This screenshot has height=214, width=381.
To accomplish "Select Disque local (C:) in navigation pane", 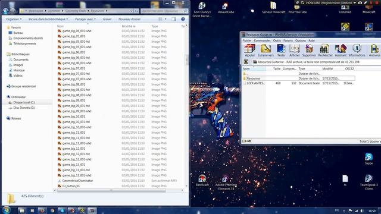I will (24, 102).
